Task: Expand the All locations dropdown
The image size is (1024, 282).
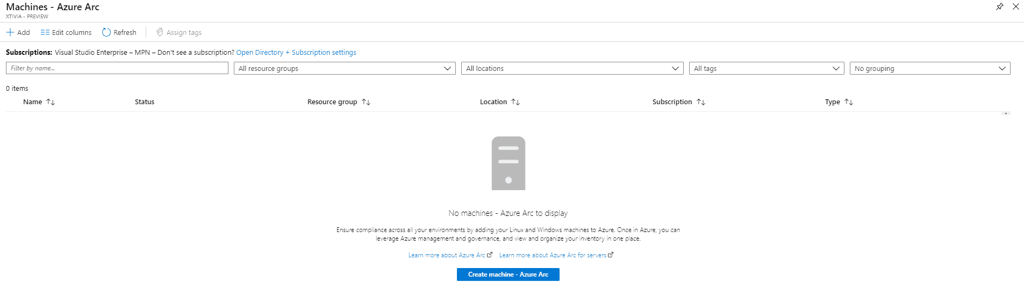Action: [572, 68]
